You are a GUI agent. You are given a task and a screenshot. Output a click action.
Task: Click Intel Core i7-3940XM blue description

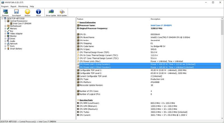(161, 25)
